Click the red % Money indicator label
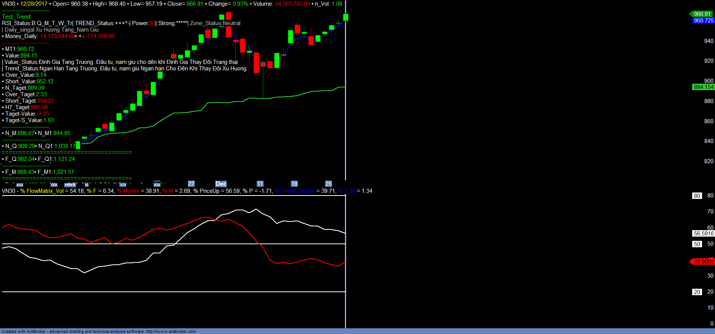 [128, 191]
